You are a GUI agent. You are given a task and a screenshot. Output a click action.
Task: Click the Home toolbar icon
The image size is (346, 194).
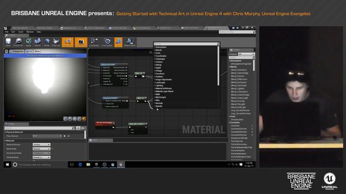[46, 42]
